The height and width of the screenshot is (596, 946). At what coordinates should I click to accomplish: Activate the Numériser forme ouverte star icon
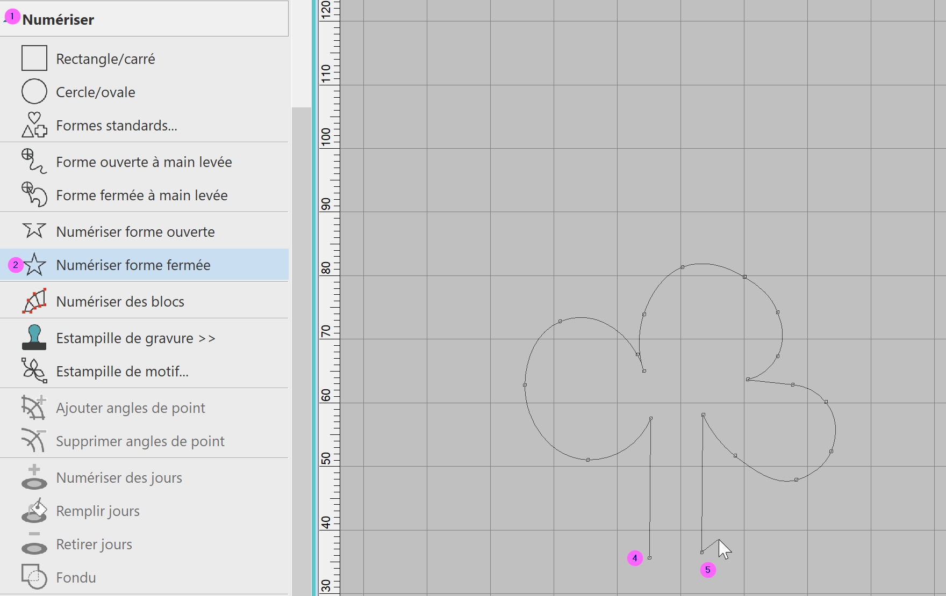point(34,231)
